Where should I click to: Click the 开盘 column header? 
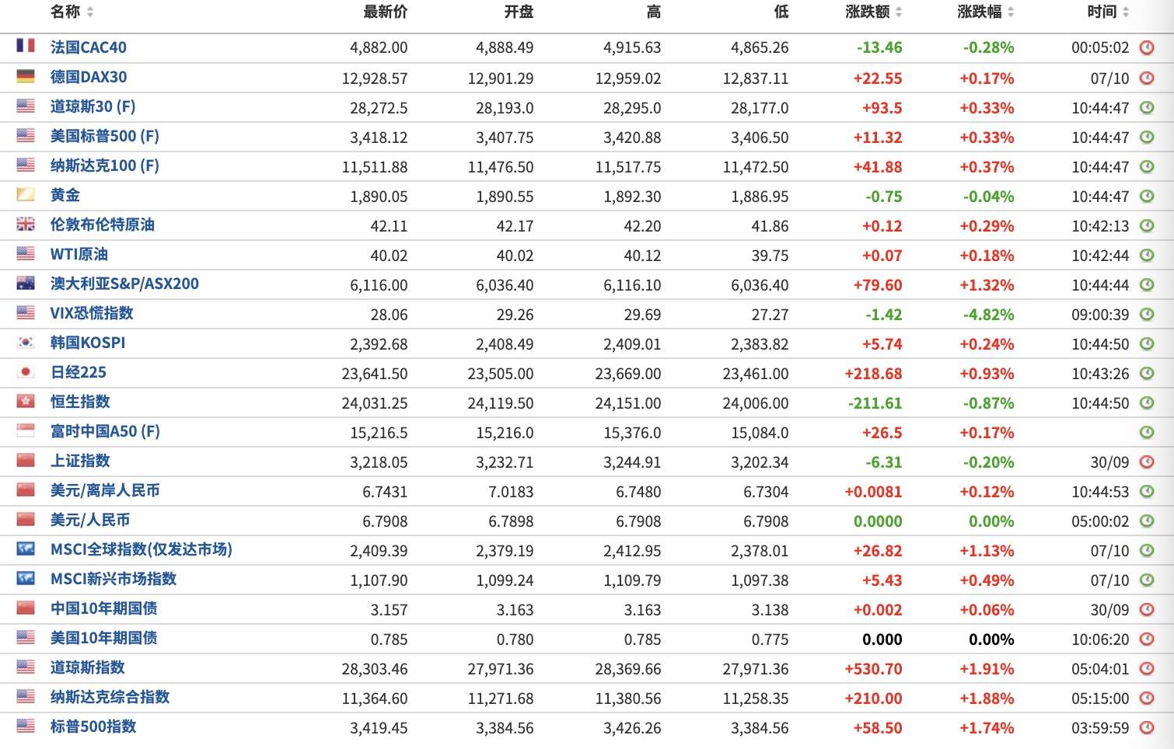tap(519, 12)
